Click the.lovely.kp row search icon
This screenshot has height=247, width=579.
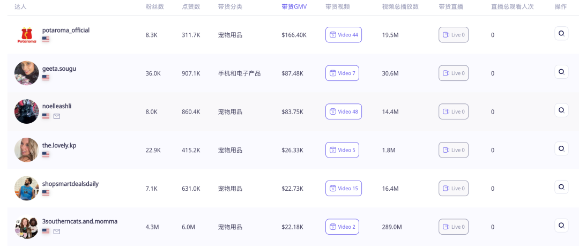[561, 148]
